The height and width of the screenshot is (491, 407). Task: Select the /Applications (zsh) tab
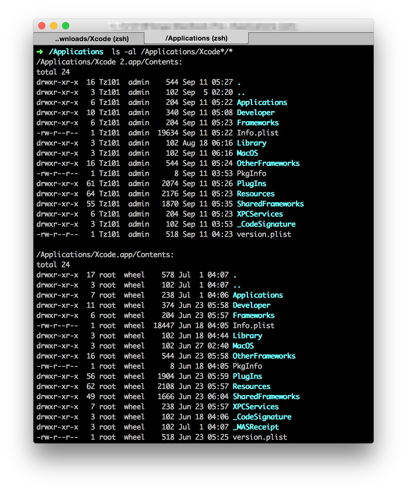point(196,38)
